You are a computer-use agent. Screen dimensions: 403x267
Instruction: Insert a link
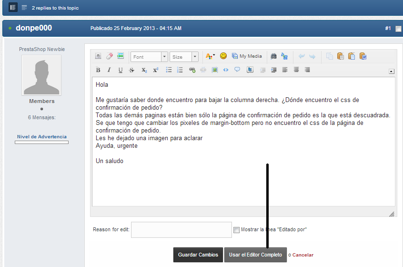coord(192,70)
